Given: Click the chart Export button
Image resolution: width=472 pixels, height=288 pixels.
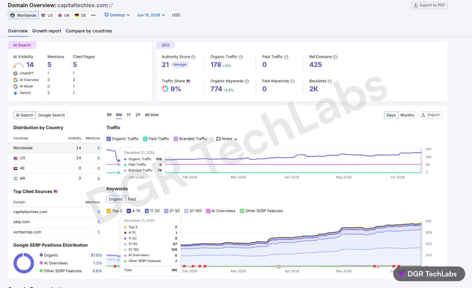Looking at the screenshot, I should tap(431, 115).
